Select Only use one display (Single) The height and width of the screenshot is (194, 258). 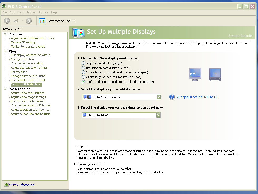84,63
